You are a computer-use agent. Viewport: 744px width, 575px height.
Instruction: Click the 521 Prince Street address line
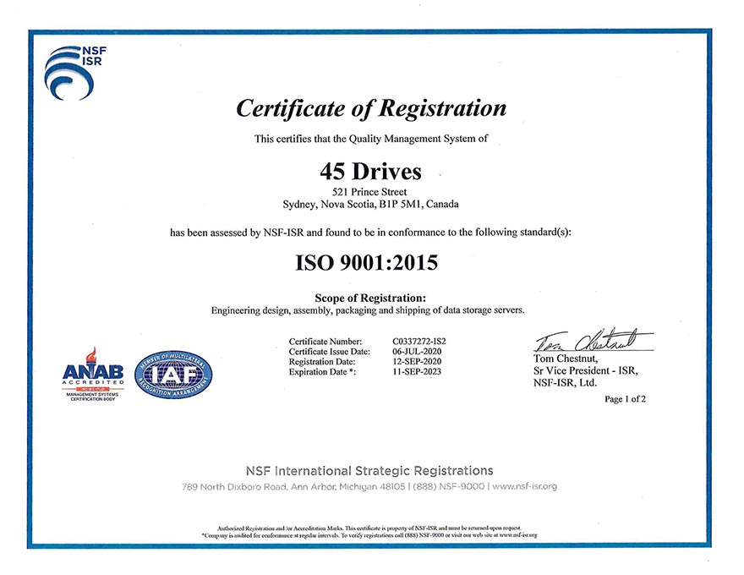coord(370,191)
